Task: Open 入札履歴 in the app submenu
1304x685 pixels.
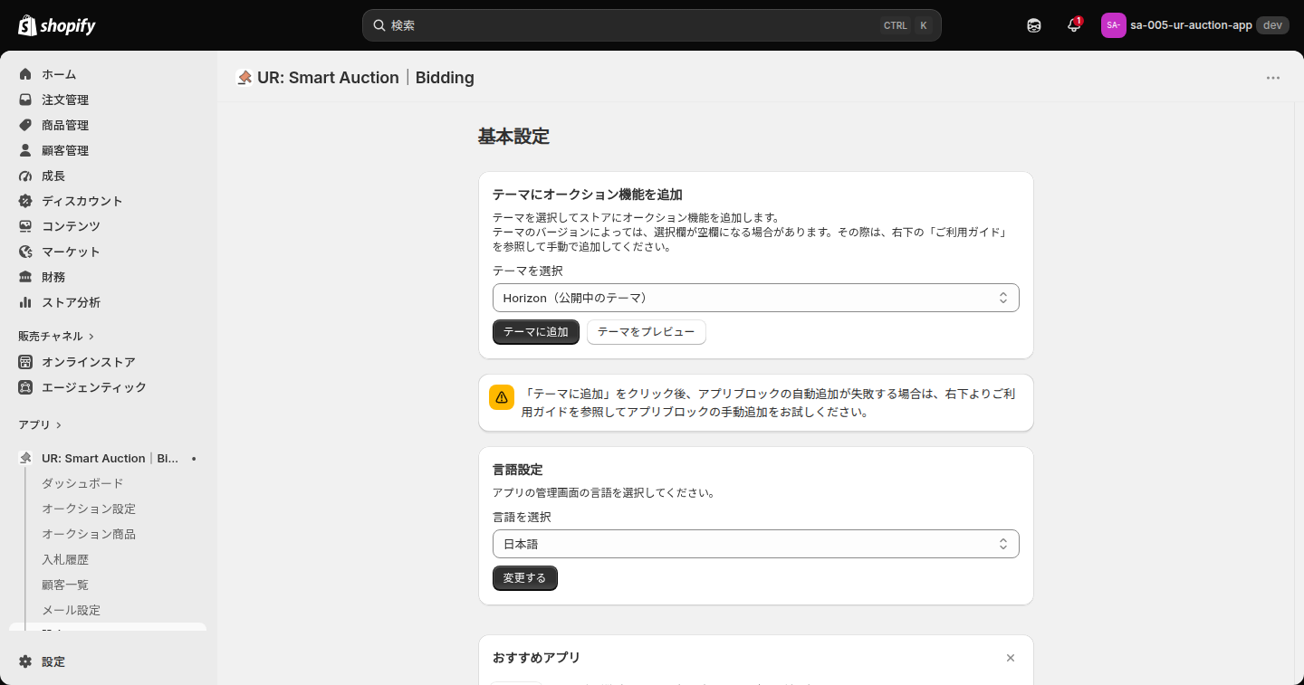Action: 65,559
